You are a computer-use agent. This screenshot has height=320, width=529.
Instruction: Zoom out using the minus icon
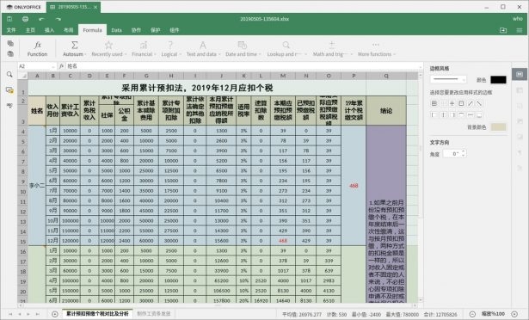(472, 314)
